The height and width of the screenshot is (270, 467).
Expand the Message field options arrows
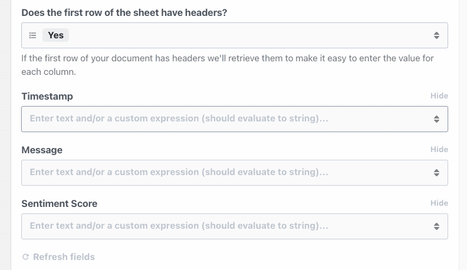tap(436, 173)
